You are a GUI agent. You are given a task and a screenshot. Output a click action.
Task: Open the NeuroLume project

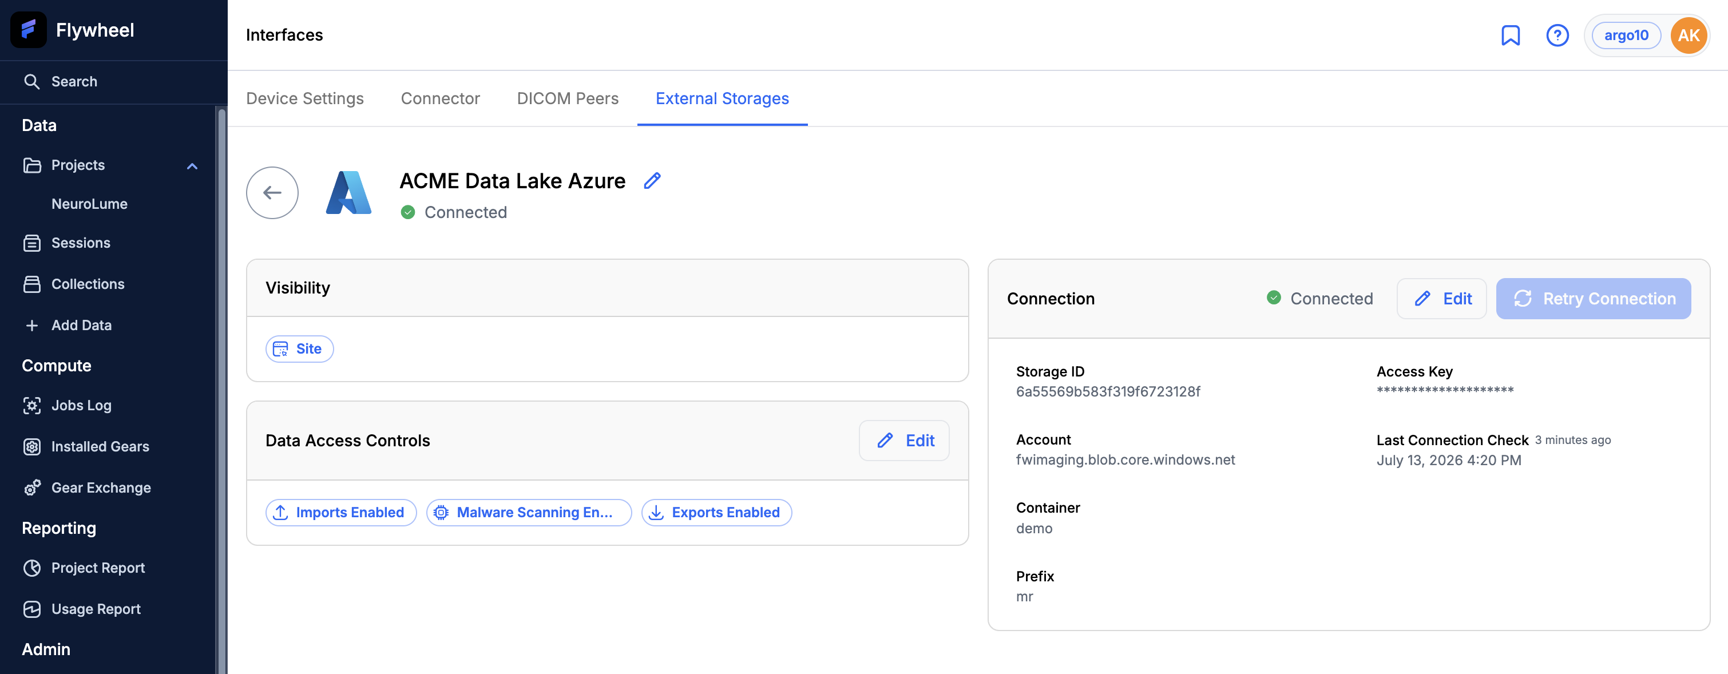point(89,204)
